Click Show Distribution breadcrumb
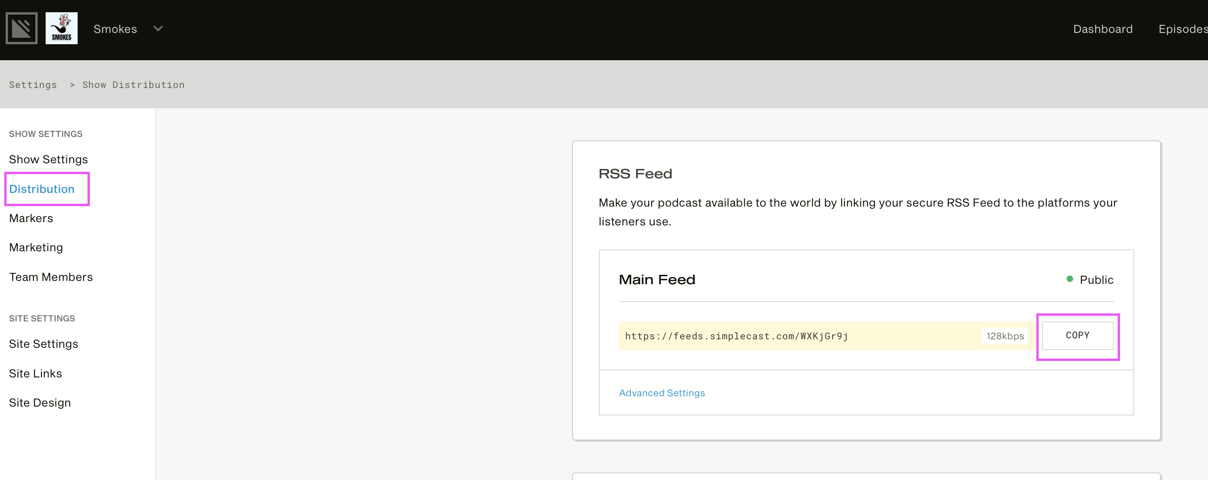 [x=134, y=85]
